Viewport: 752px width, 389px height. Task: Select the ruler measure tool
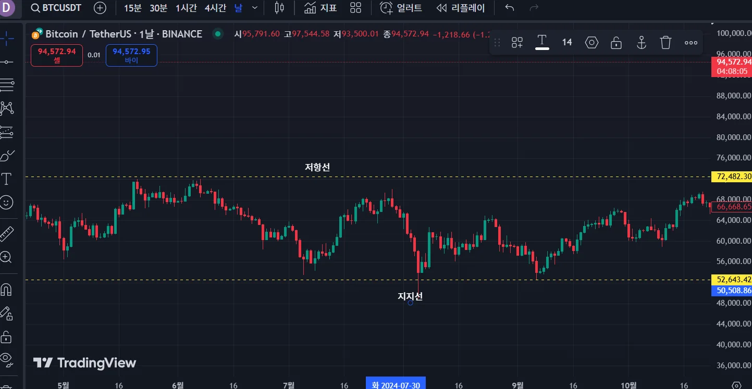pyautogui.click(x=7, y=233)
